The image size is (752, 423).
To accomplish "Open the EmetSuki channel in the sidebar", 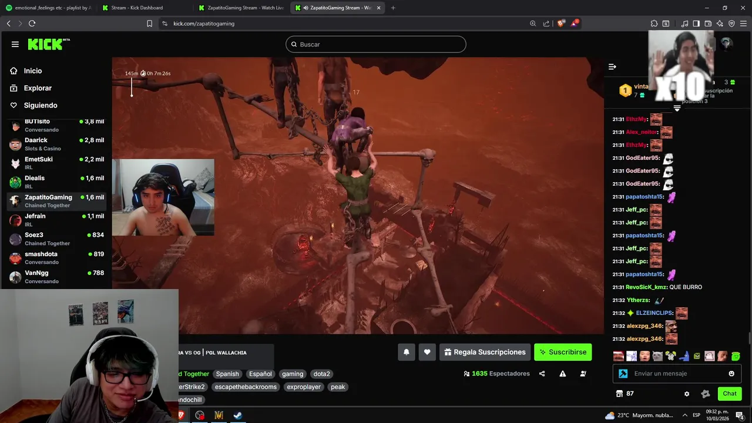I will [56, 163].
